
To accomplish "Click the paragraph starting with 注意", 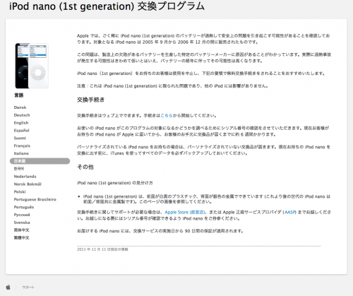I will coord(172,86).
